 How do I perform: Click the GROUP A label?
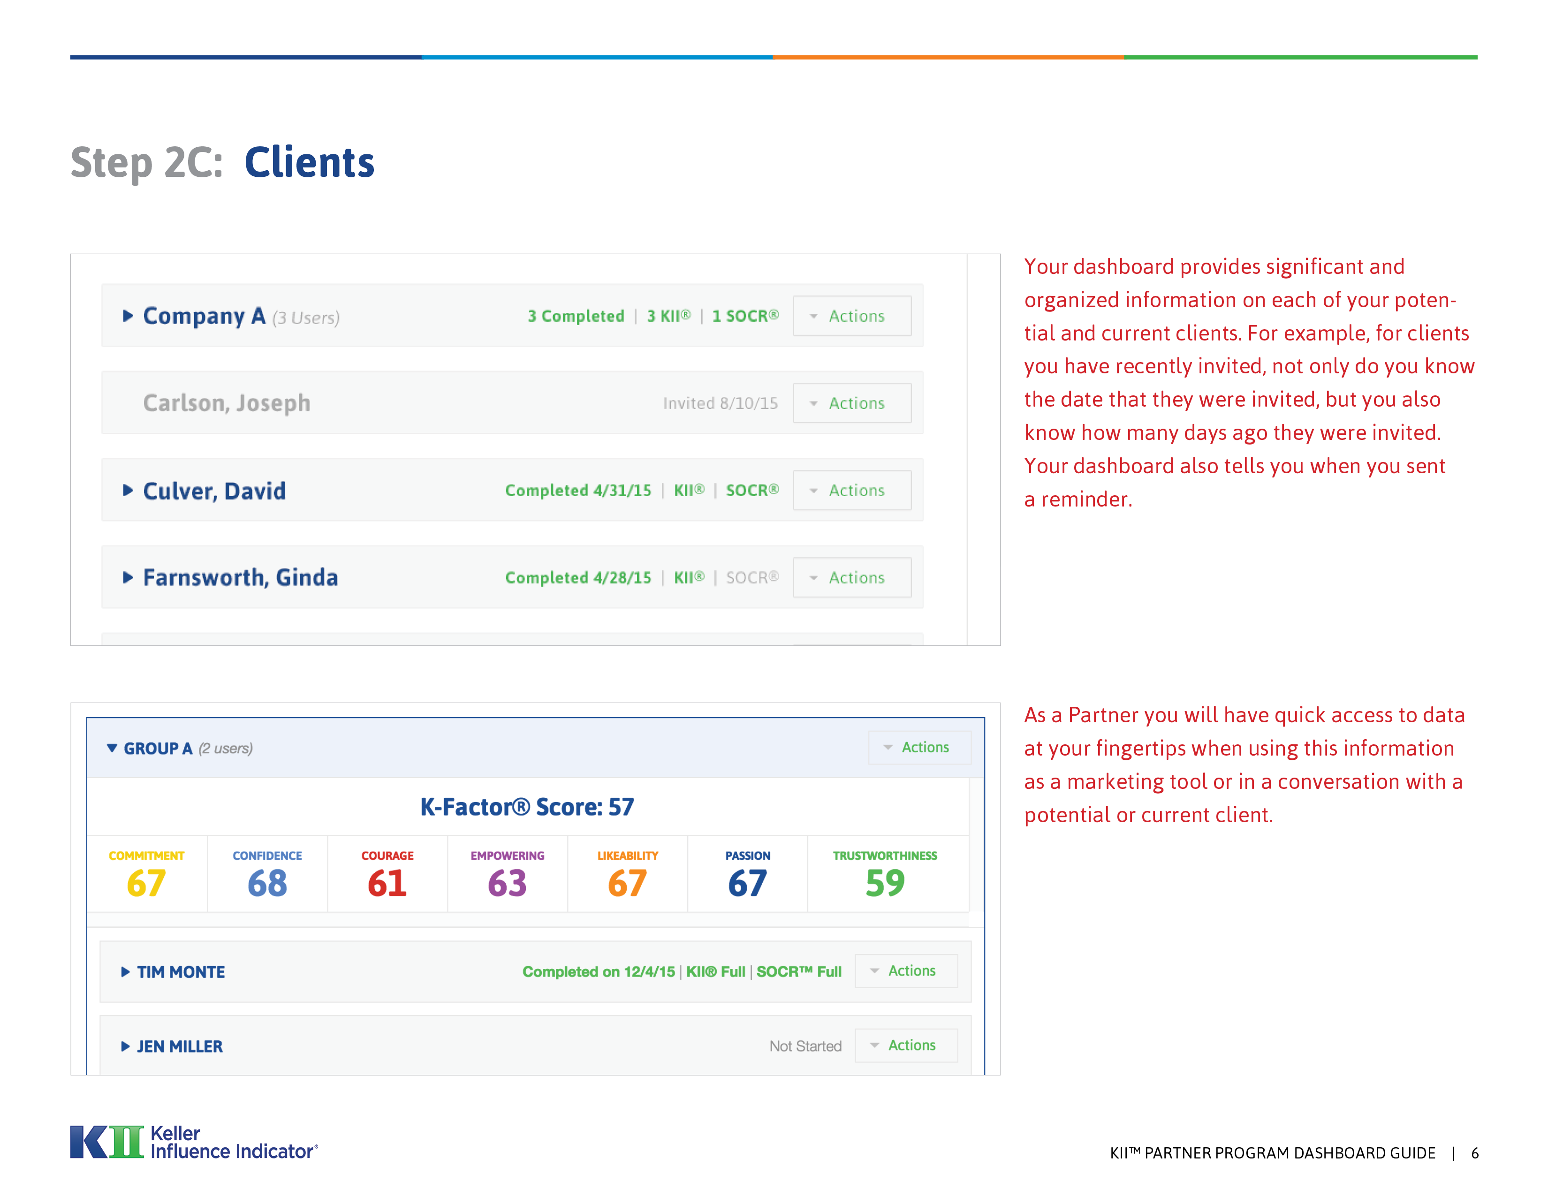(158, 748)
